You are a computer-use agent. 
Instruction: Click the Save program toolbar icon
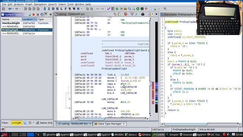pyautogui.click(x=3, y=9)
